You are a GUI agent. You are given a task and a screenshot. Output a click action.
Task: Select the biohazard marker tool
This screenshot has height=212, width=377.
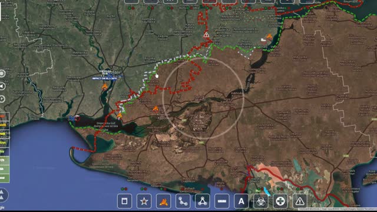pyautogui.click(x=261, y=201)
